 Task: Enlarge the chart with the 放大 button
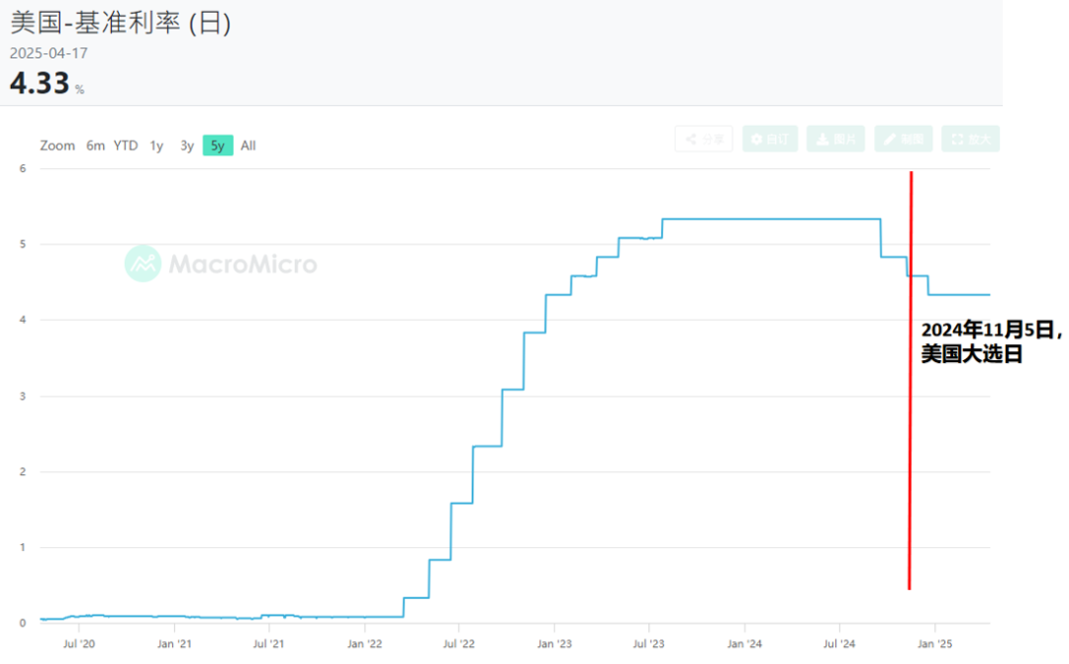970,140
